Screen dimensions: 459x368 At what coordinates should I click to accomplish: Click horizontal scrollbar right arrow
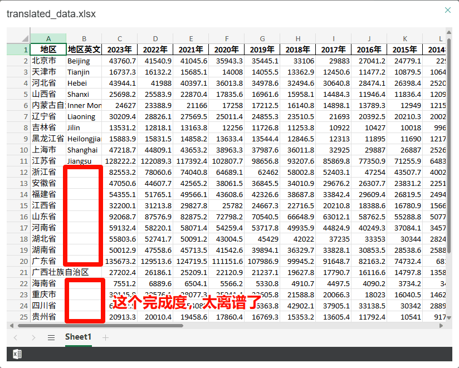[441, 326]
